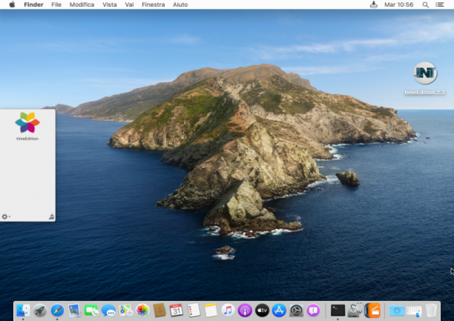Open Contacts from the Dock
454x321 pixels.
159,311
